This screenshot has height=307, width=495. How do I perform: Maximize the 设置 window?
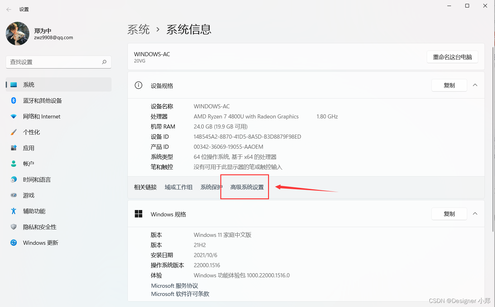(467, 6)
